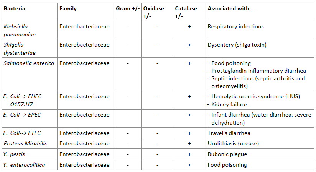Image resolution: width=316 pixels, height=172 pixels.
Task: Select the "Urolithiasis (urease)" cell
Action: (234, 143)
